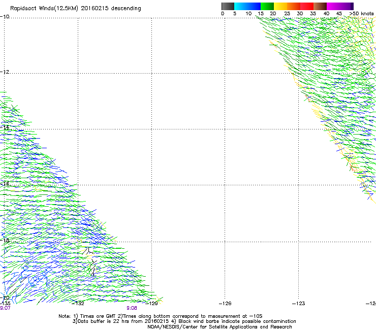376x330 pixels.
Task: Click the '-12' latitude axis label
Action: [x=5, y=72]
